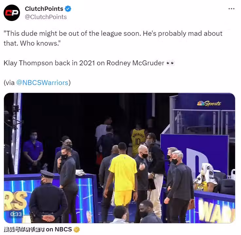Screen dimensions: 241x235
Task: Open the ClutchPoints profile avatar
Action: 12,12
